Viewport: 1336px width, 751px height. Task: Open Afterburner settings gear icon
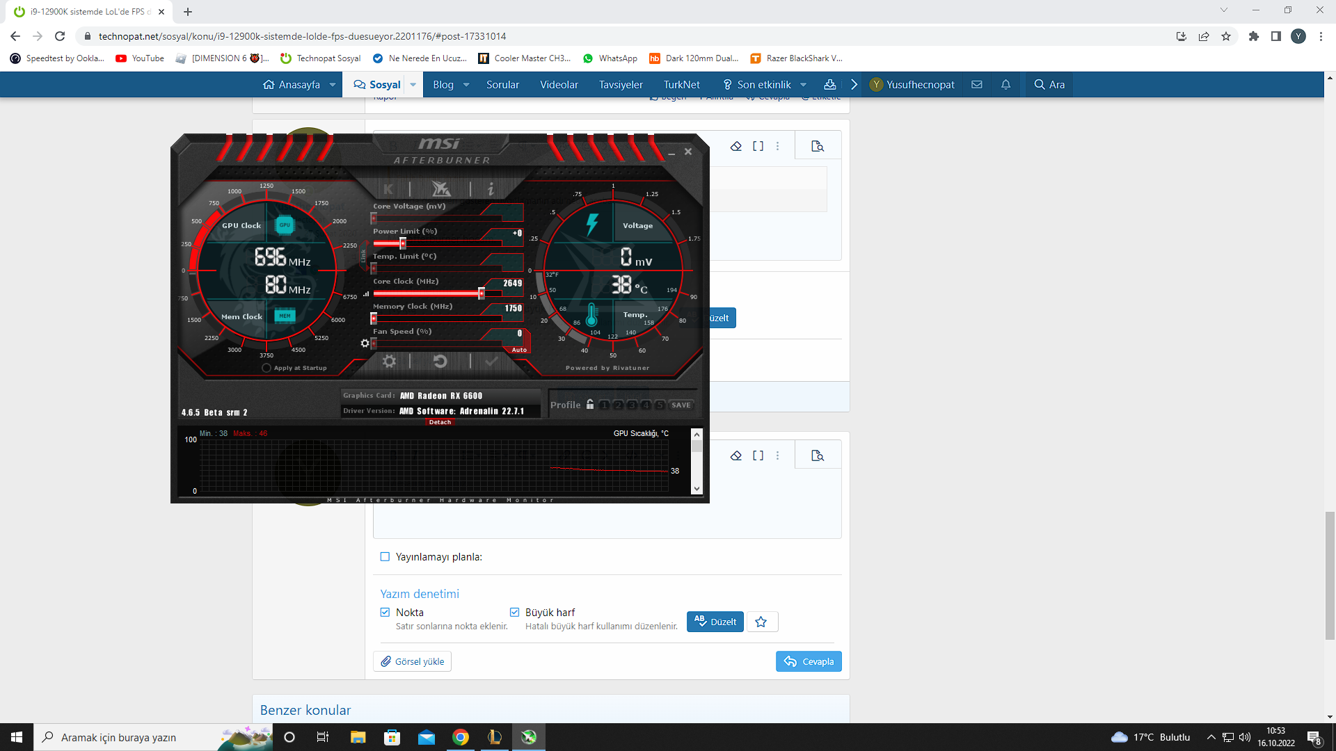[389, 361]
